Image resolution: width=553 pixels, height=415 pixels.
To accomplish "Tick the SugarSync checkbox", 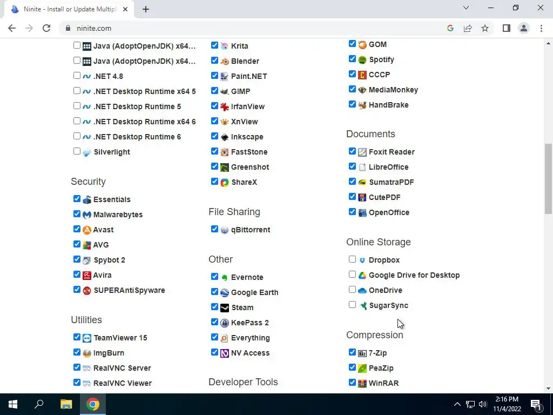I will point(352,305).
